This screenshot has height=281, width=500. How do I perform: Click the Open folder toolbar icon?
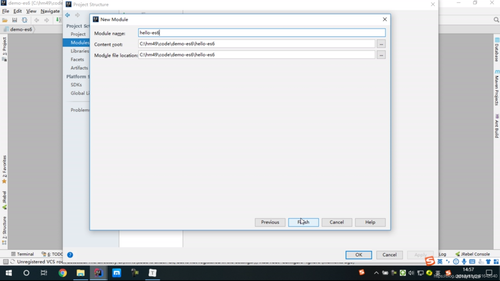(5, 20)
